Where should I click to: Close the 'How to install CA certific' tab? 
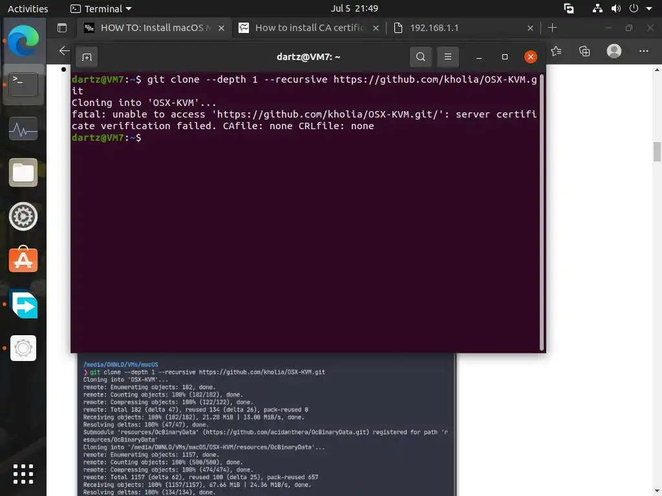(376, 28)
